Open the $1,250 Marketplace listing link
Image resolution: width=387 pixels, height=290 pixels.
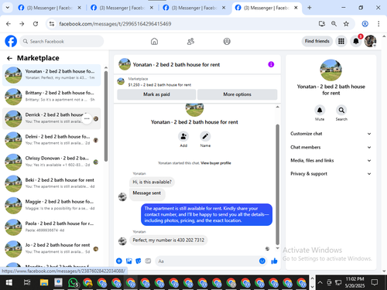click(159, 84)
